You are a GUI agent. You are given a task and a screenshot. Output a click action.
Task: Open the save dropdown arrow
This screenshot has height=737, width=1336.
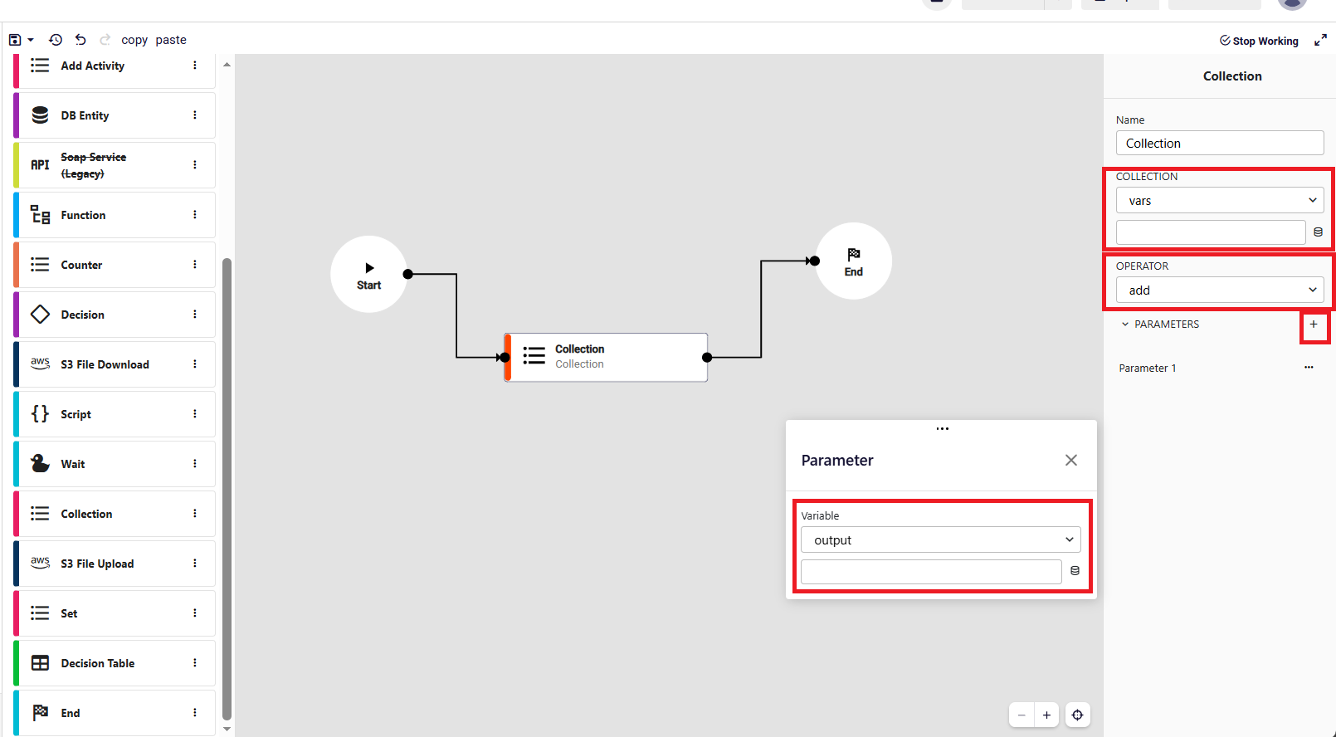(x=31, y=40)
